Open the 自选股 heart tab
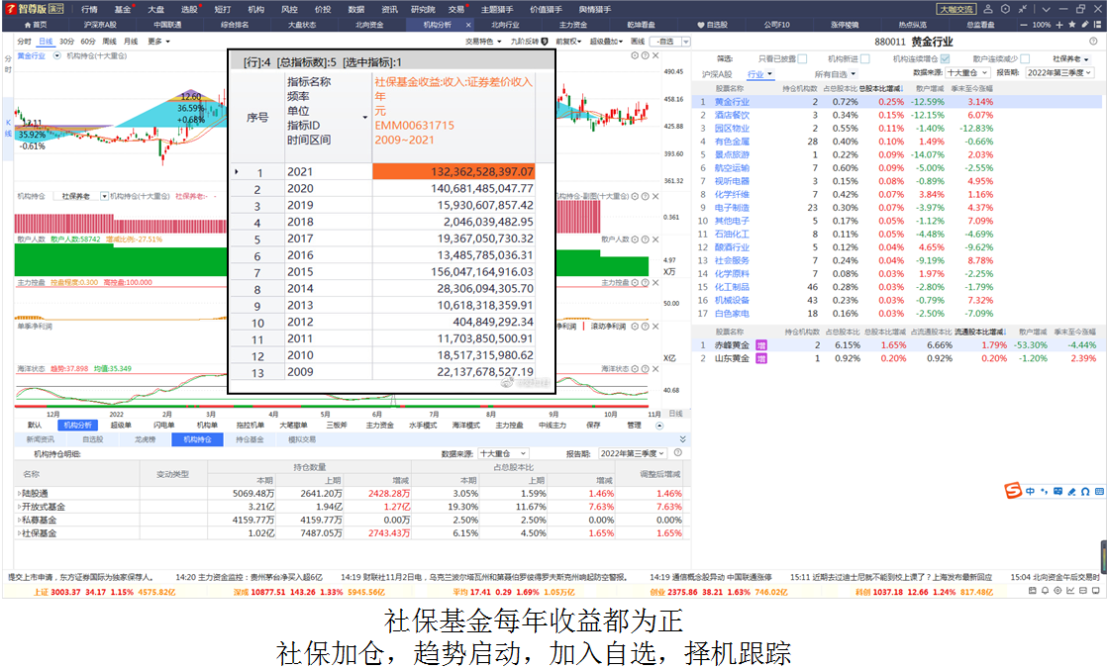The width and height of the screenshot is (1107, 669). pyautogui.click(x=712, y=25)
